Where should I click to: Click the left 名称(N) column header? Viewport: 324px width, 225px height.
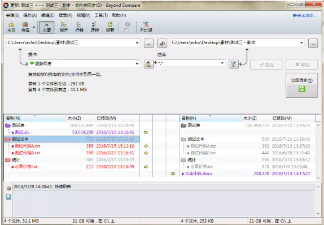point(35,118)
